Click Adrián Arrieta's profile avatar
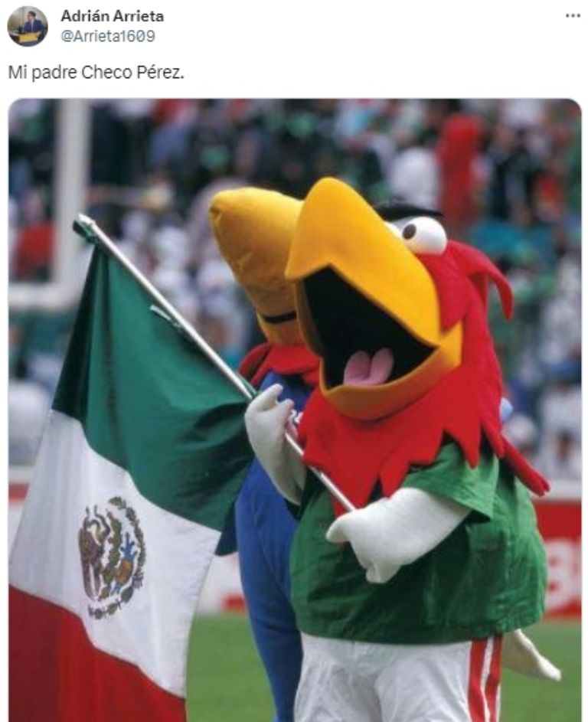The image size is (588, 722). [x=27, y=26]
